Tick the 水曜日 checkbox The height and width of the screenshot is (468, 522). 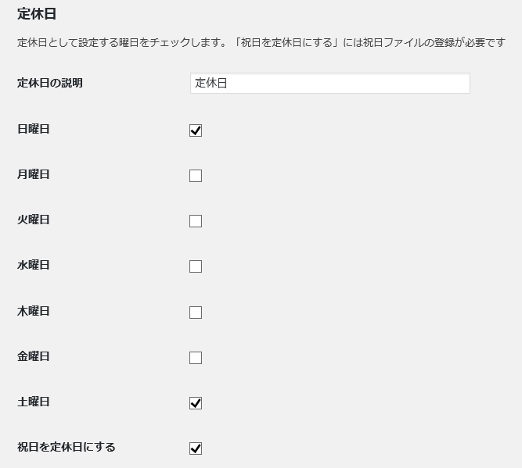196,266
